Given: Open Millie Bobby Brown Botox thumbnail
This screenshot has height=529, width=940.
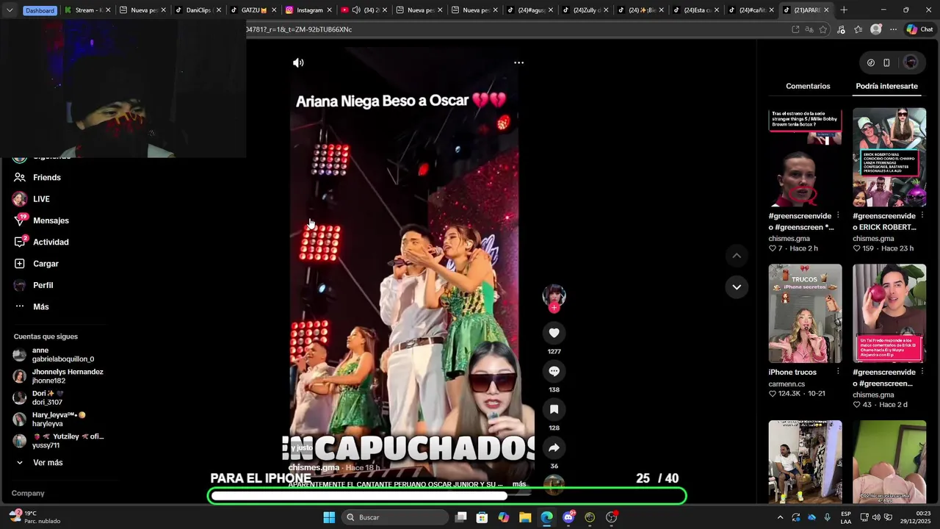Looking at the screenshot, I should tap(805, 157).
